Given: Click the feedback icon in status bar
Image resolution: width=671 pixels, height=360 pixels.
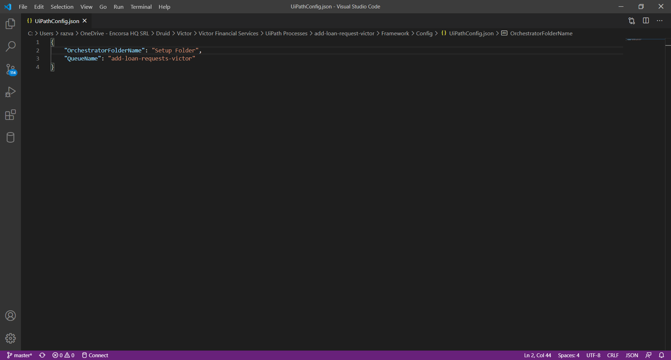Looking at the screenshot, I should (648, 355).
